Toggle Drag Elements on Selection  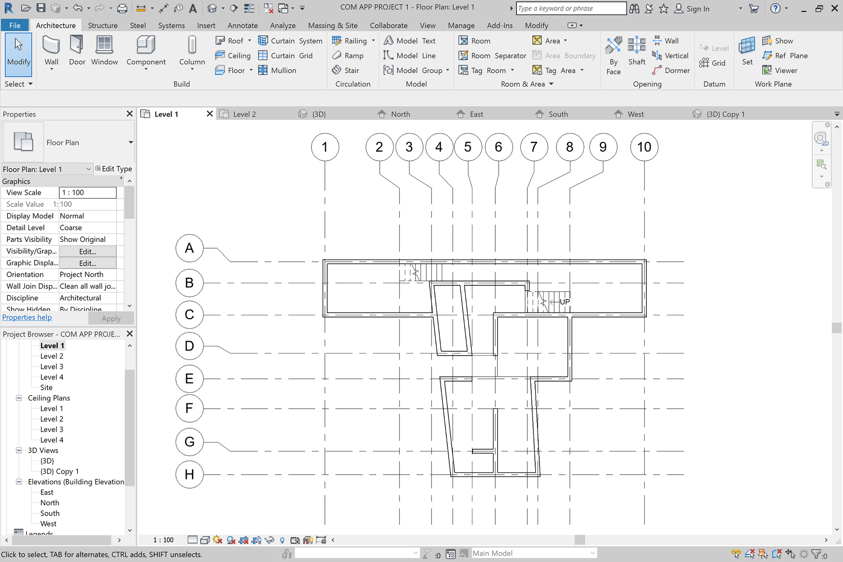(791, 554)
